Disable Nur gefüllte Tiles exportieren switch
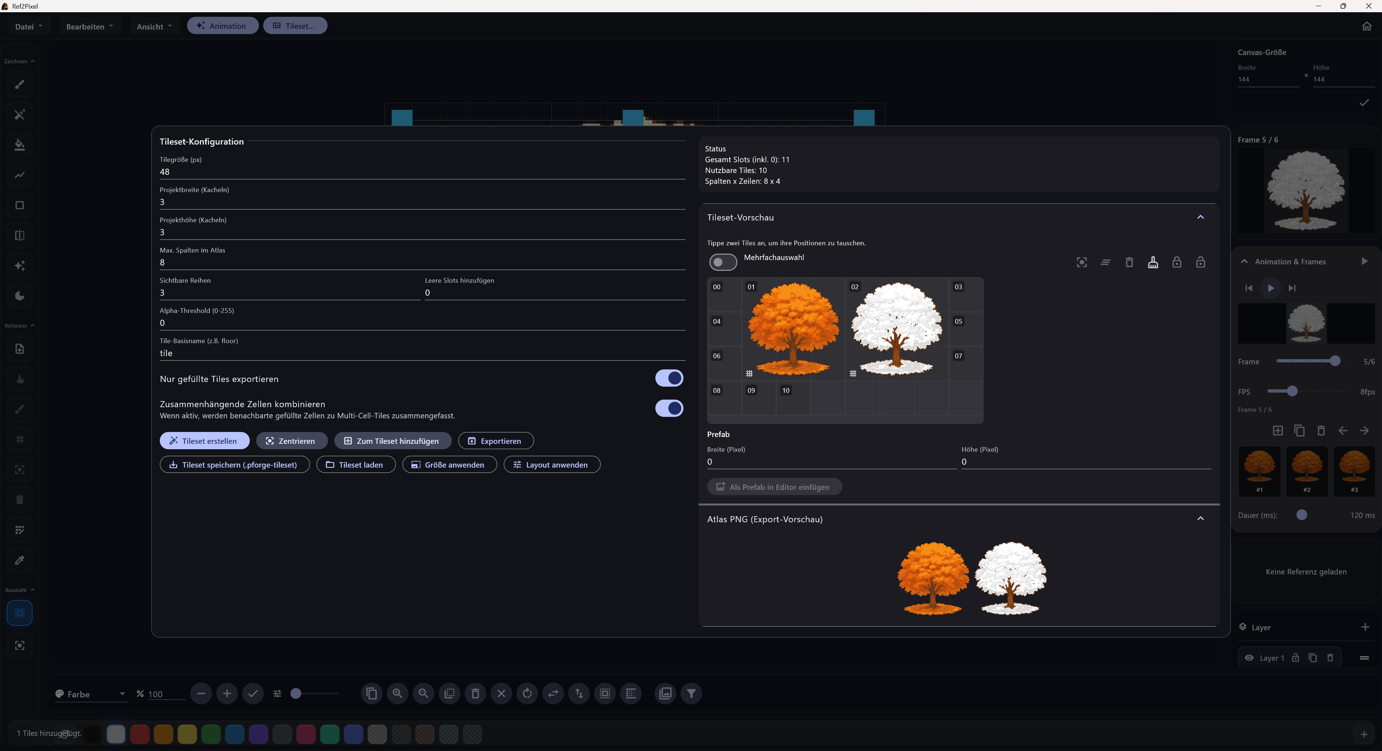The width and height of the screenshot is (1382, 751). pos(668,378)
